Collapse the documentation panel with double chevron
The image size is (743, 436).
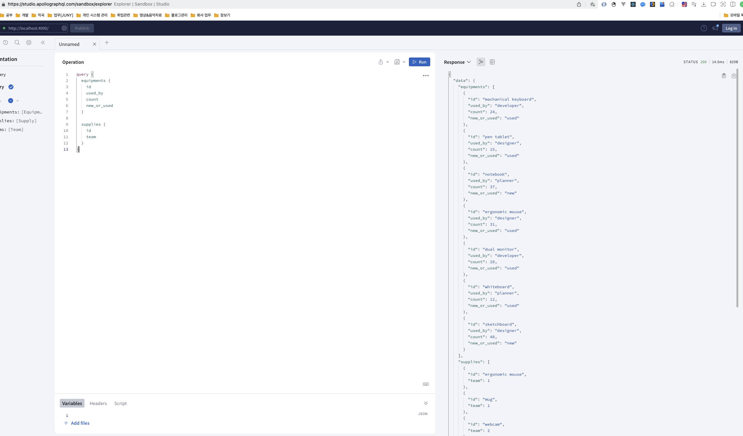43,43
